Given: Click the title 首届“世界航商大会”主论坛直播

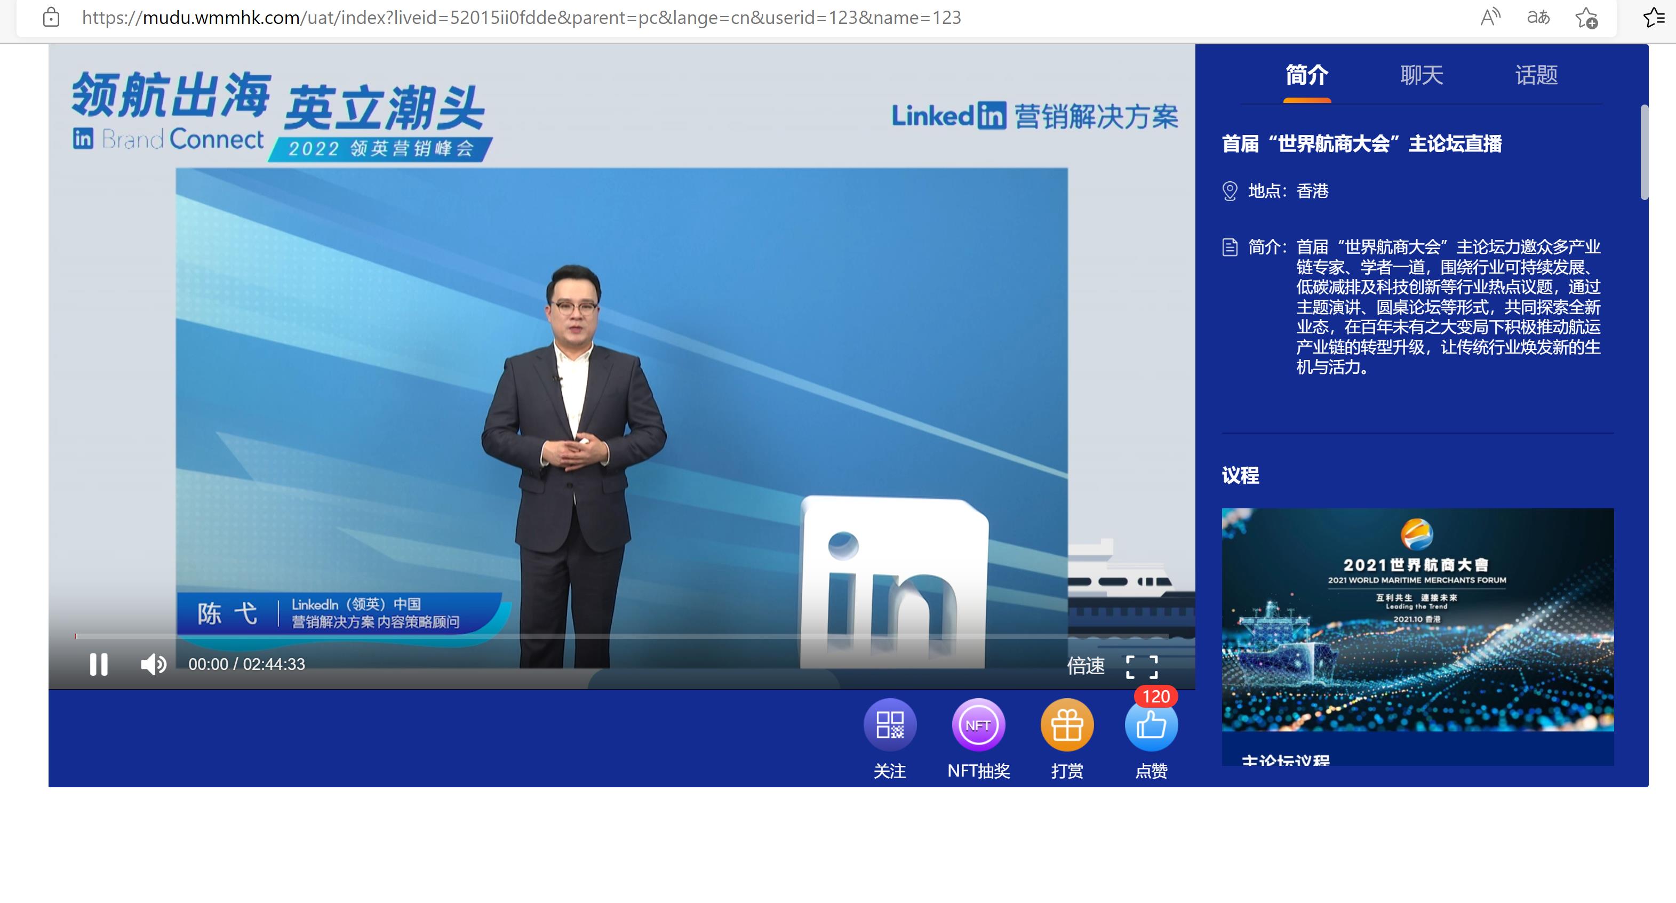Looking at the screenshot, I should 1362,144.
